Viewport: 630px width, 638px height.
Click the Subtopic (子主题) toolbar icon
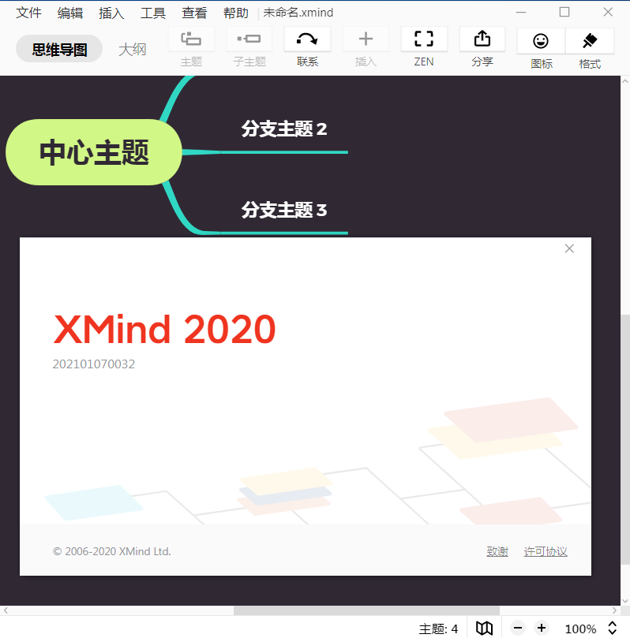click(x=249, y=39)
